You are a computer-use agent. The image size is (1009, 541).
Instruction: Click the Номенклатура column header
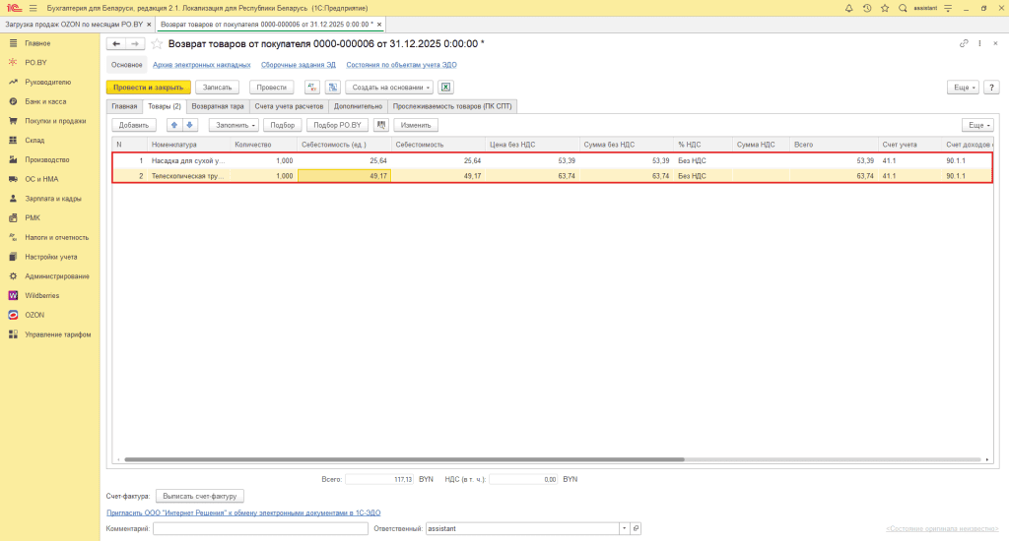coord(188,145)
